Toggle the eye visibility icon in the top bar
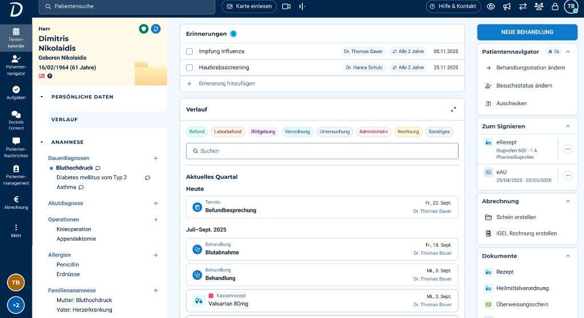 point(491,6)
